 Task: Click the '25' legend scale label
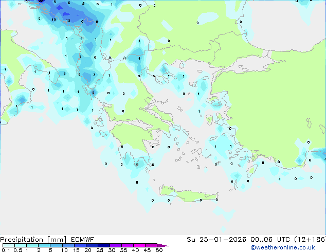(x=100, y=250)
